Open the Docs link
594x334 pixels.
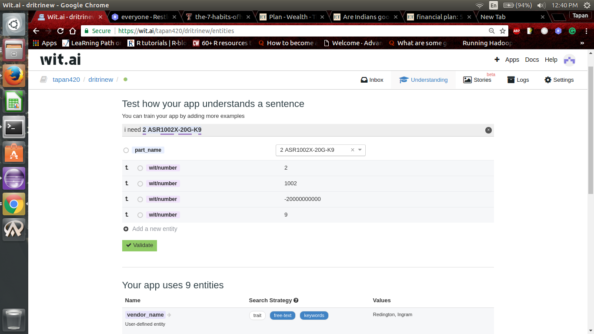pos(532,60)
